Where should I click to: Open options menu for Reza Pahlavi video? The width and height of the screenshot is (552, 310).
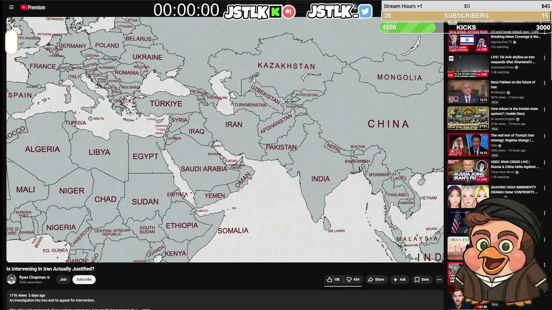[x=545, y=83]
